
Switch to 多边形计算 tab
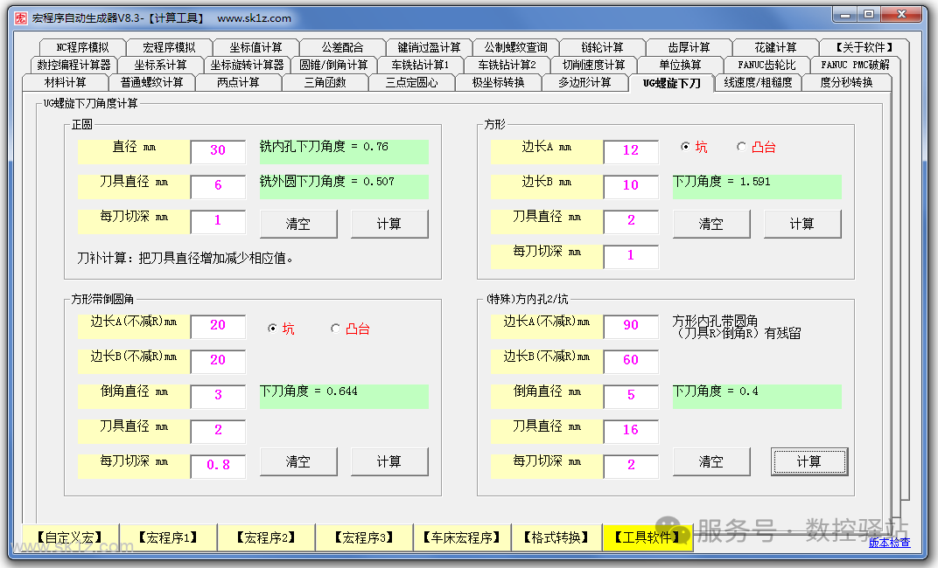585,82
